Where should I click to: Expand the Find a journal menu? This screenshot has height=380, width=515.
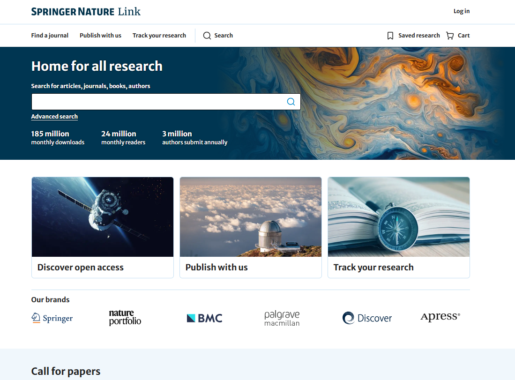point(50,36)
